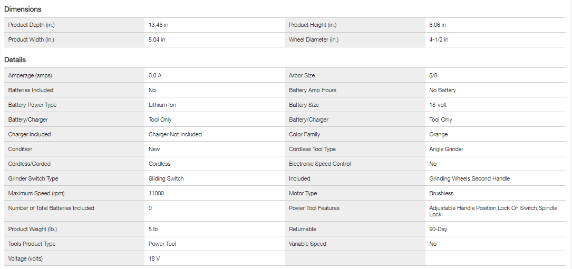572x269 pixels.
Task: Click the 13.46 in depth value
Action: coord(158,25)
